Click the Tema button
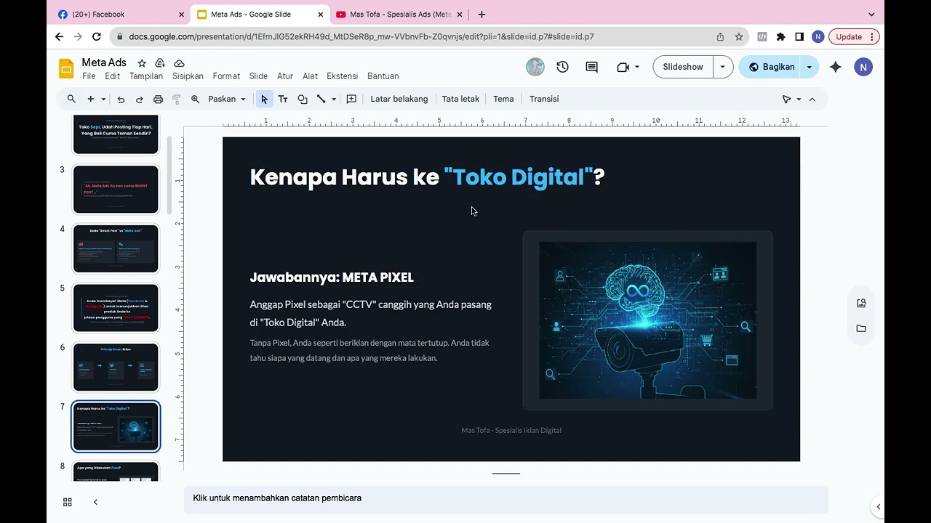This screenshot has height=523, width=931. pos(503,99)
